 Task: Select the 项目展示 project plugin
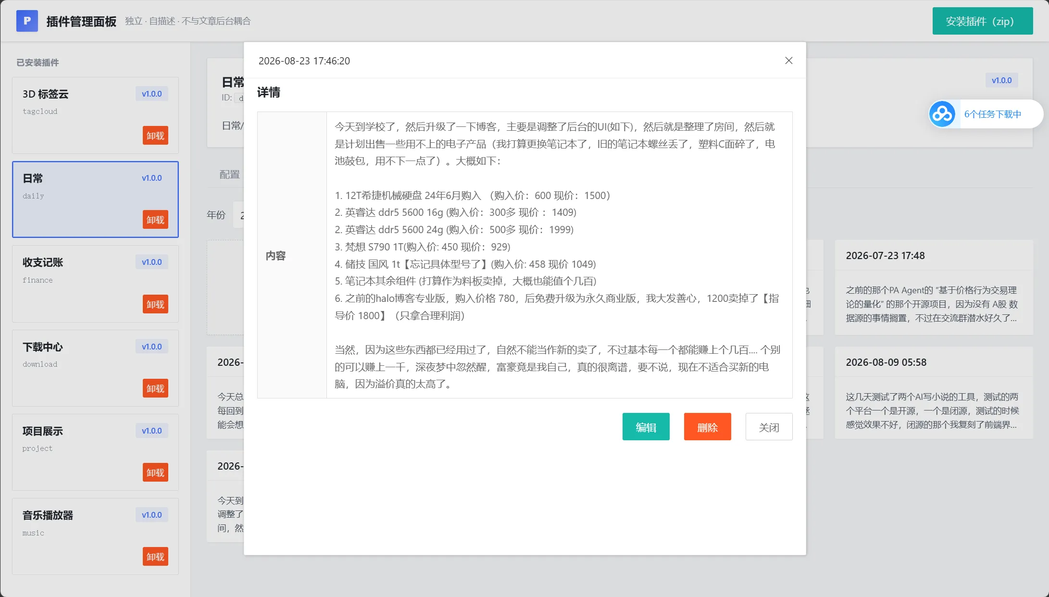pyautogui.click(x=95, y=452)
